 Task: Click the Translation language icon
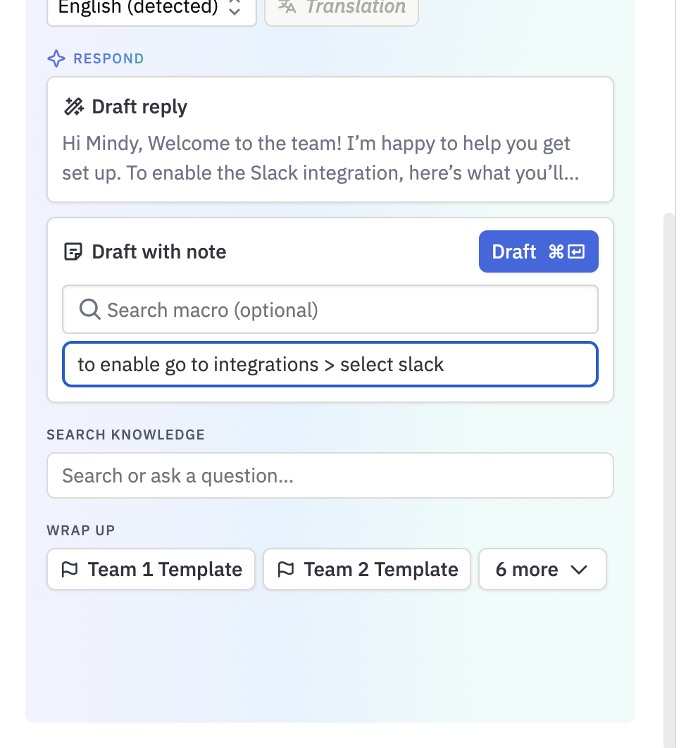pyautogui.click(x=287, y=6)
